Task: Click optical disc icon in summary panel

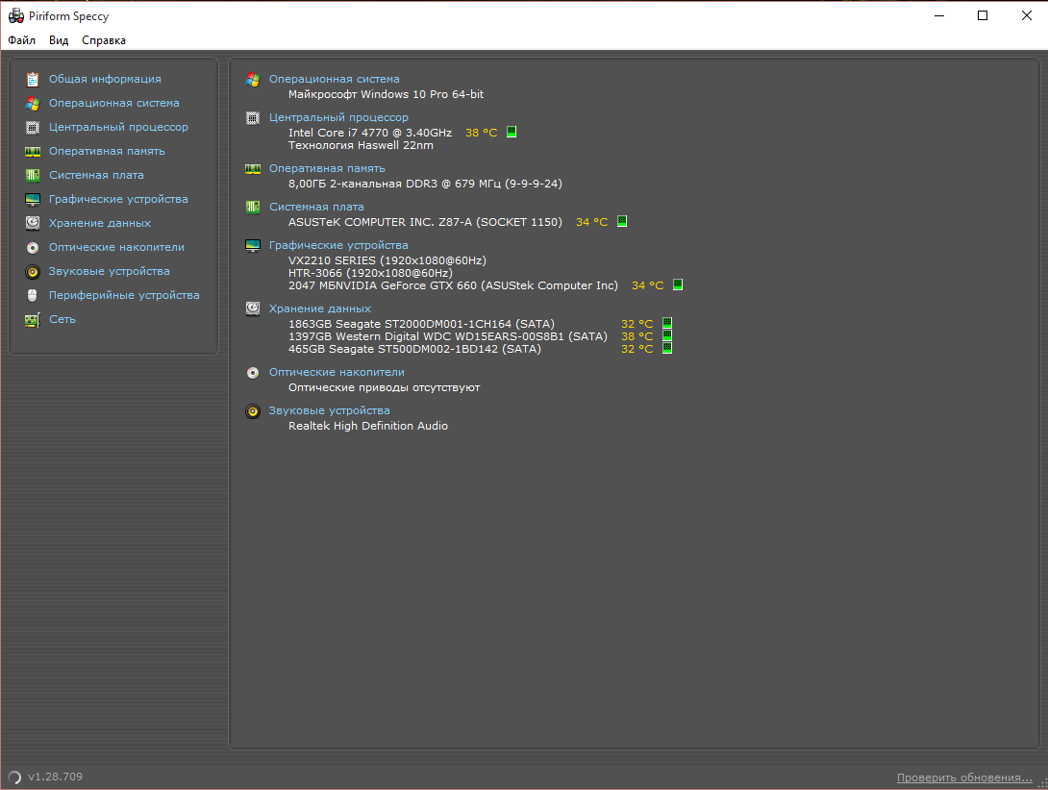Action: tap(253, 373)
